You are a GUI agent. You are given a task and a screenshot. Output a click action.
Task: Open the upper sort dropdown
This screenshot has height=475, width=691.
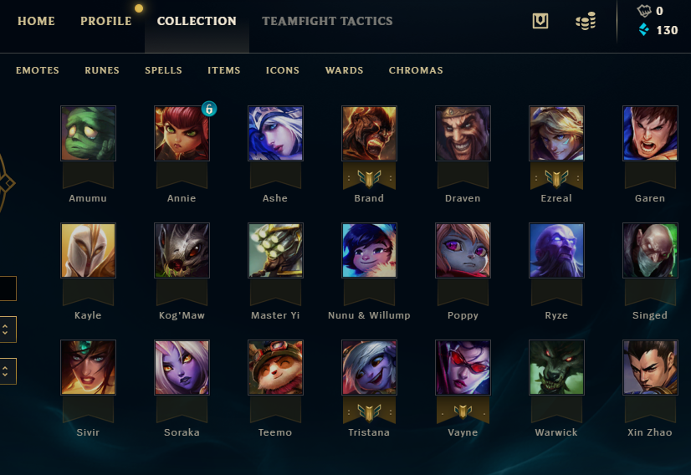pos(6,329)
